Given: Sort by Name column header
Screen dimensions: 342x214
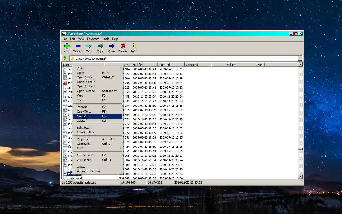Looking at the screenshot, I should [x=83, y=65].
